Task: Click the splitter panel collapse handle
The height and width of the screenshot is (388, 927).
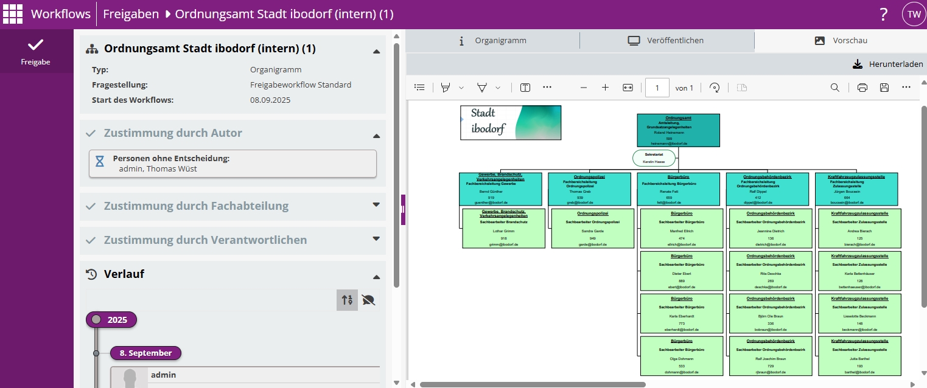Action: (403, 210)
